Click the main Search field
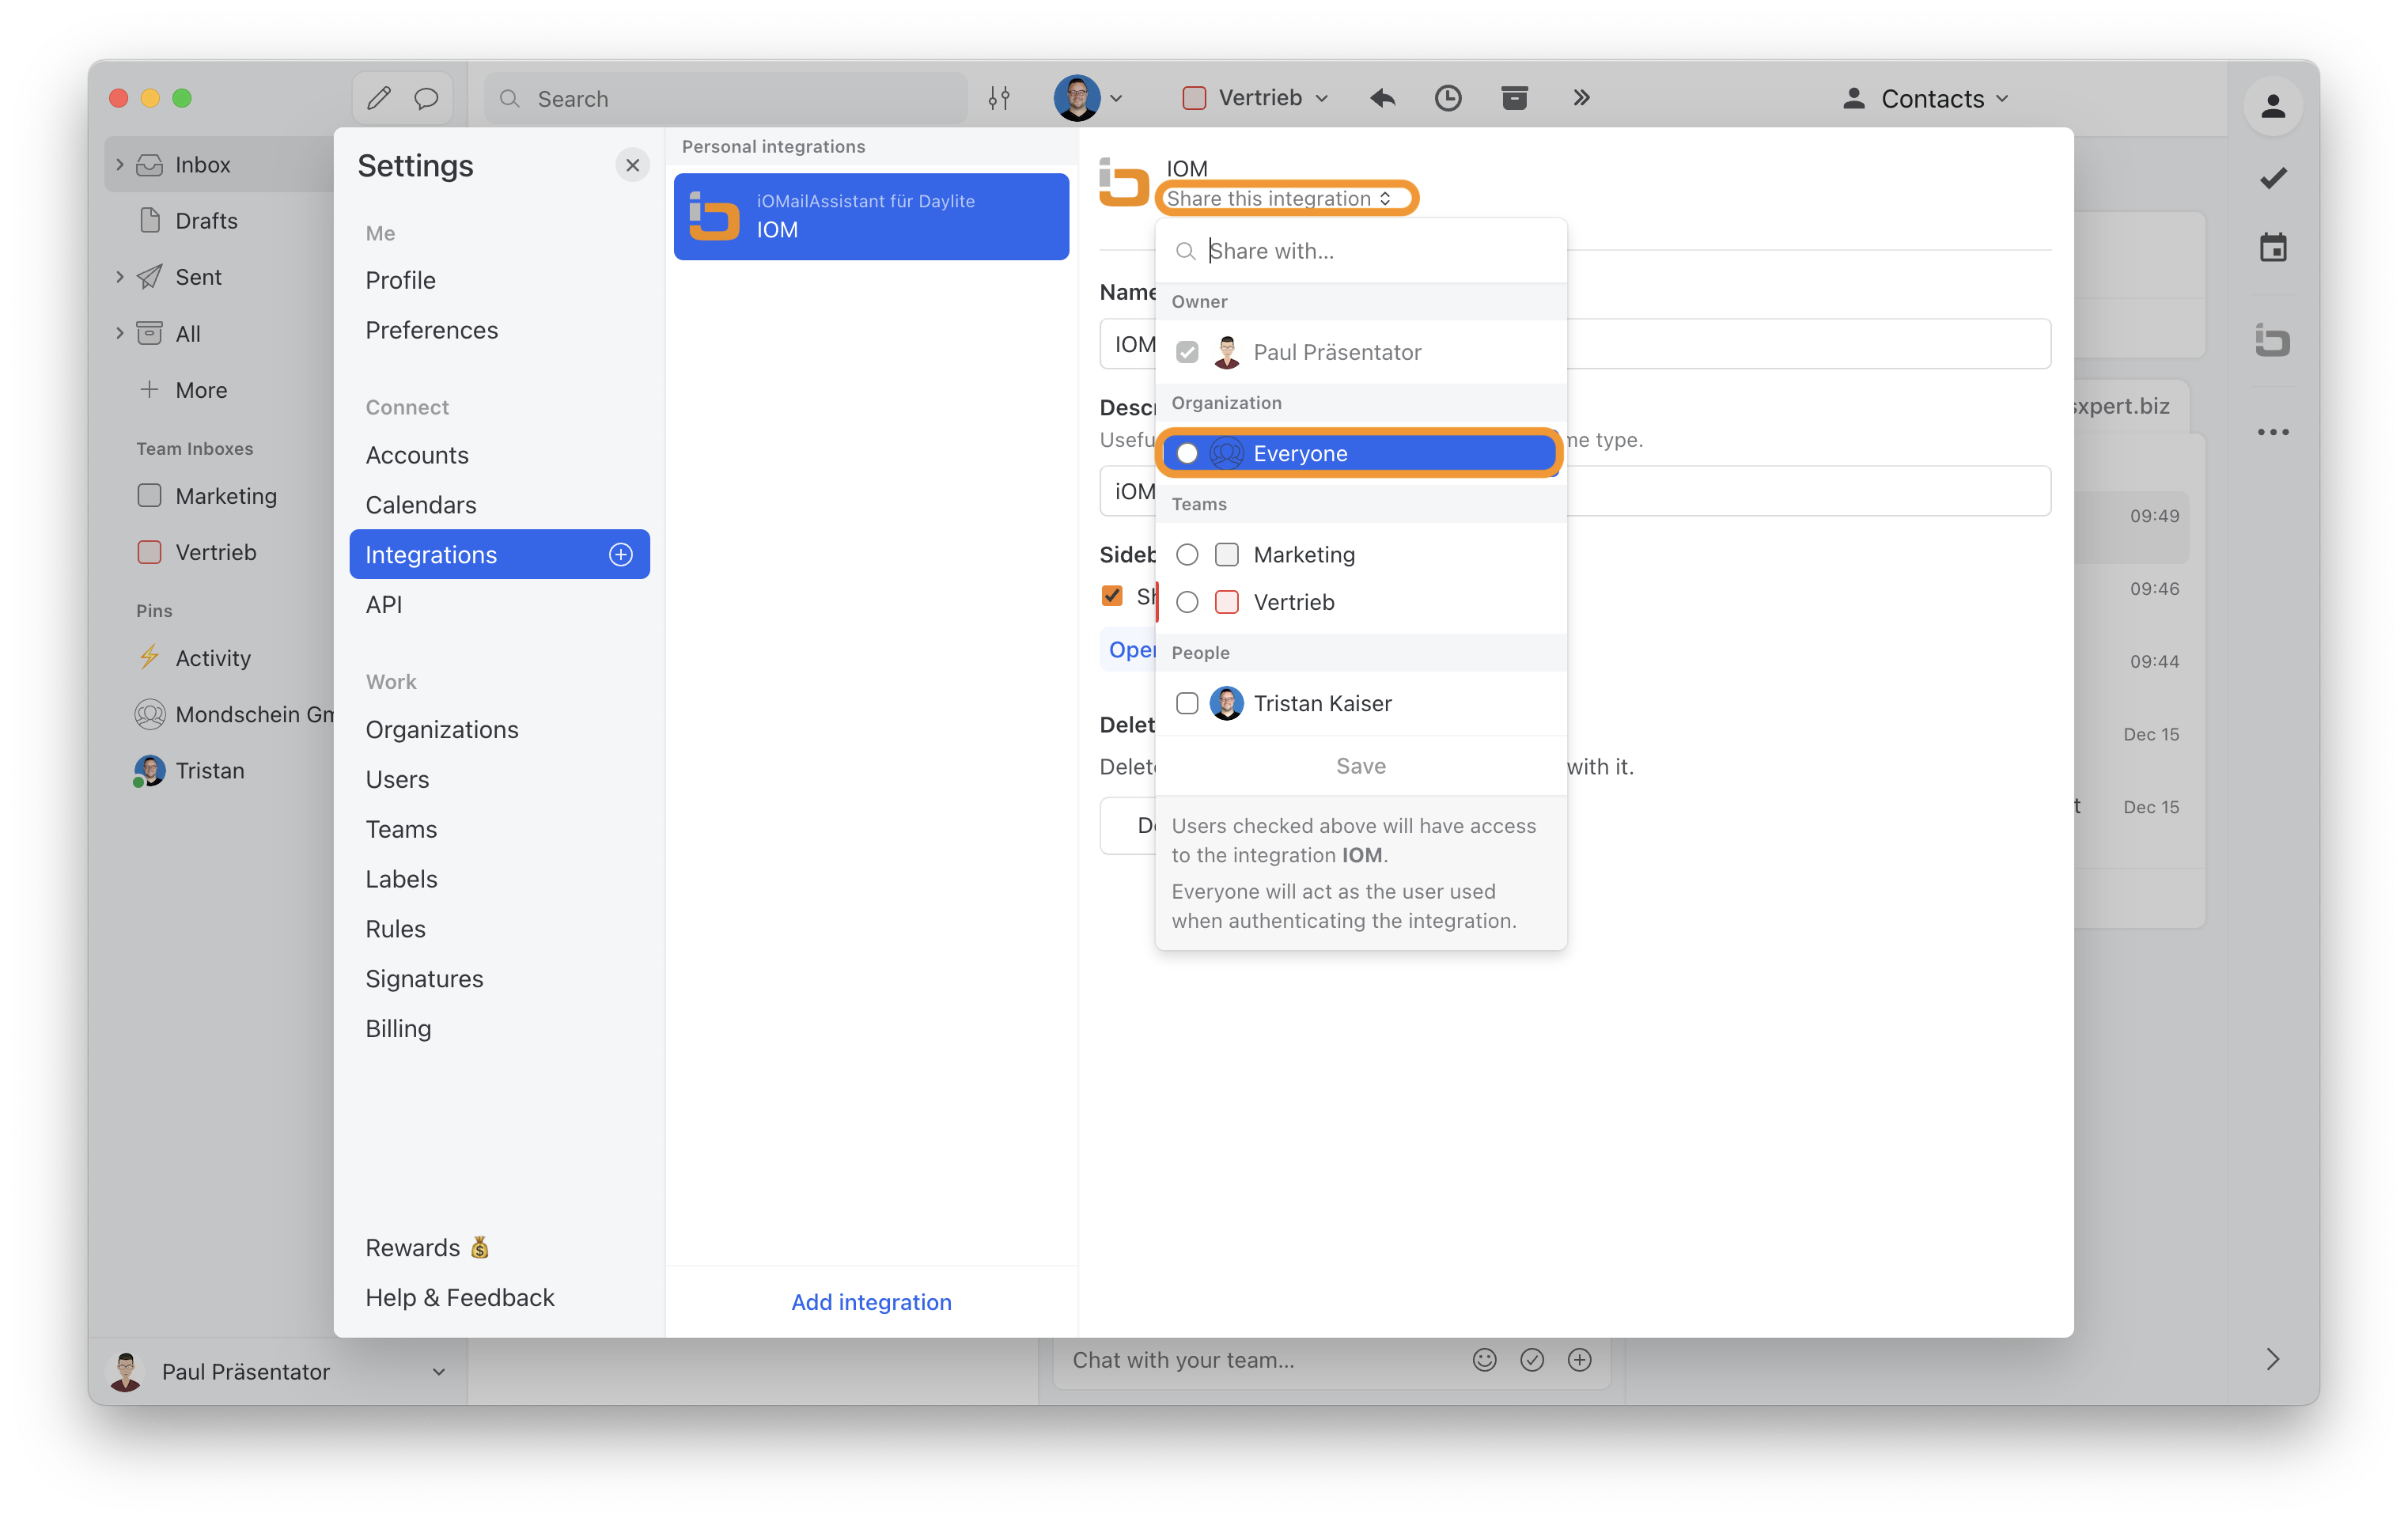This screenshot has width=2408, height=1522. tap(727, 98)
